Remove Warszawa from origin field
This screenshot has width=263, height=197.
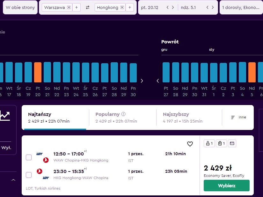[69, 7]
